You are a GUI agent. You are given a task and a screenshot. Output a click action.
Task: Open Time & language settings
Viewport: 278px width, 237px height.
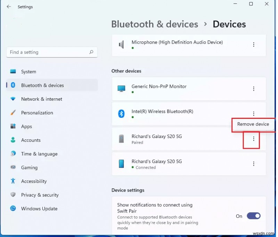pyautogui.click(x=52, y=154)
